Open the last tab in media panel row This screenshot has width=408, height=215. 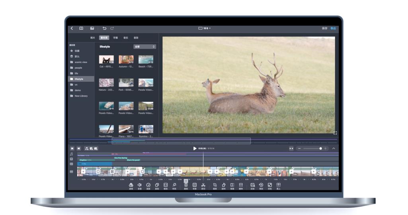click(x=136, y=38)
